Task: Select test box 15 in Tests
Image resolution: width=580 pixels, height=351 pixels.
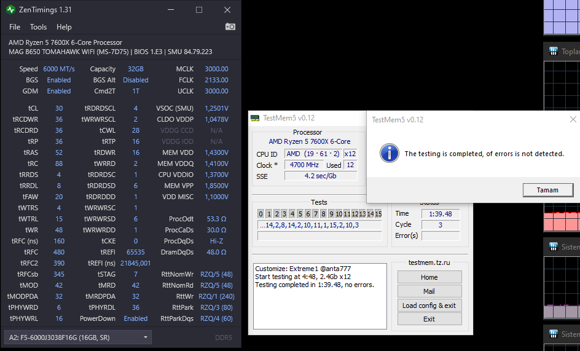Action: [x=378, y=214]
